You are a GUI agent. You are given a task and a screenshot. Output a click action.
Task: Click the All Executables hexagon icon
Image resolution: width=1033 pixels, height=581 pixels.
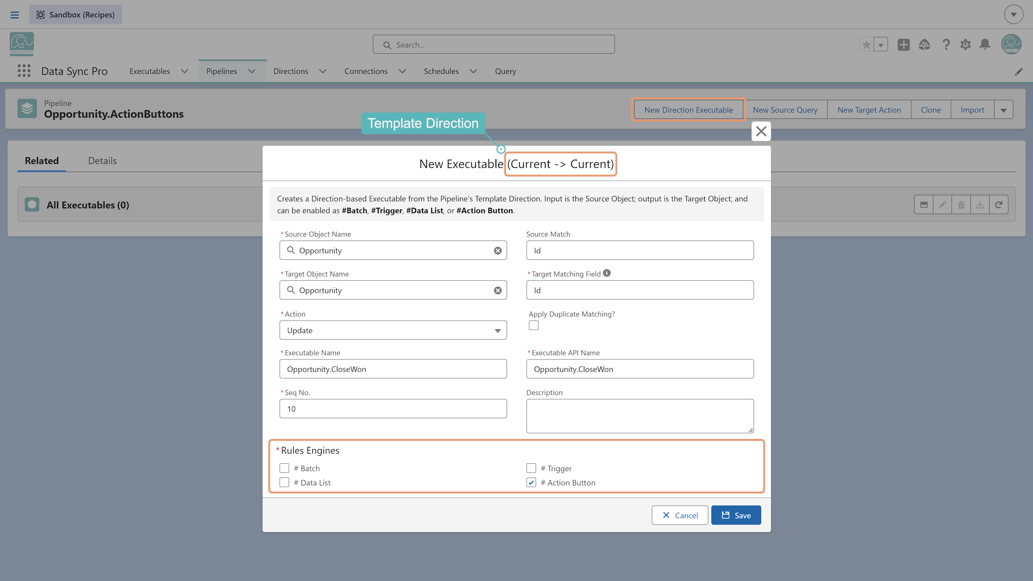click(32, 205)
